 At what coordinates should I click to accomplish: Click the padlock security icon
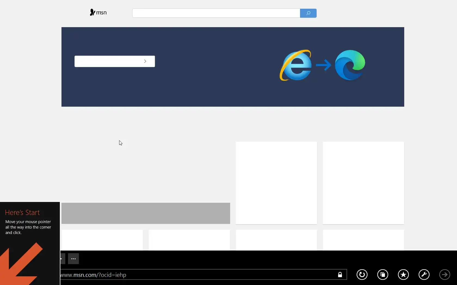coord(340,275)
